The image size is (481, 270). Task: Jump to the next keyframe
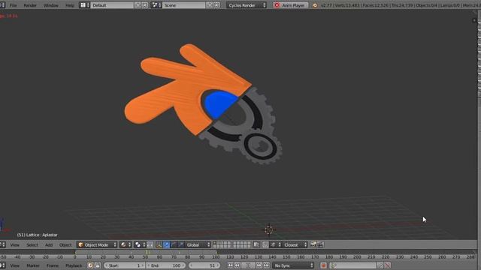259,265
